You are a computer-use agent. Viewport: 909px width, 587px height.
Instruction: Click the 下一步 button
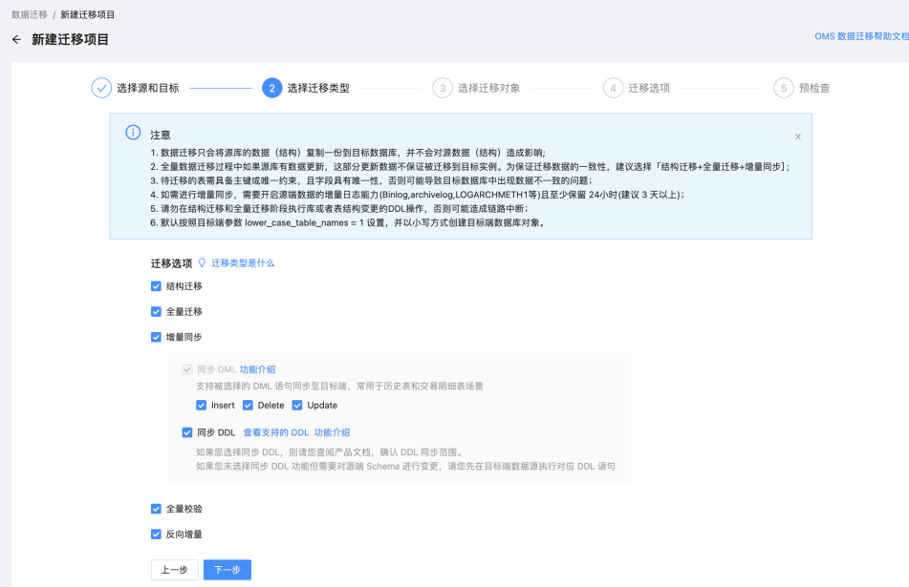tap(227, 570)
